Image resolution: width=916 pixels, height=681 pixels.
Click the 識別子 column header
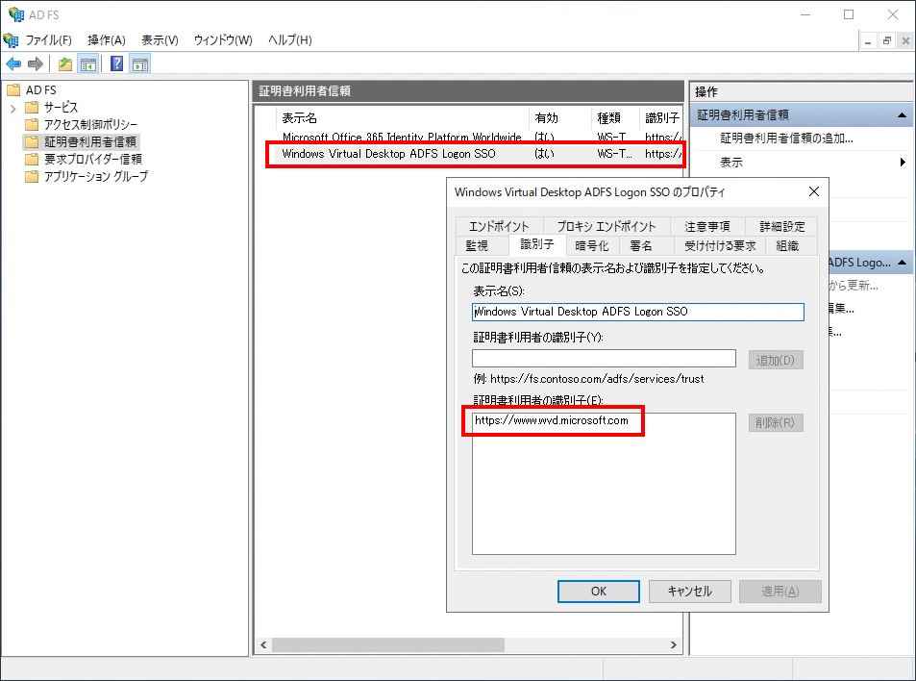click(x=661, y=118)
